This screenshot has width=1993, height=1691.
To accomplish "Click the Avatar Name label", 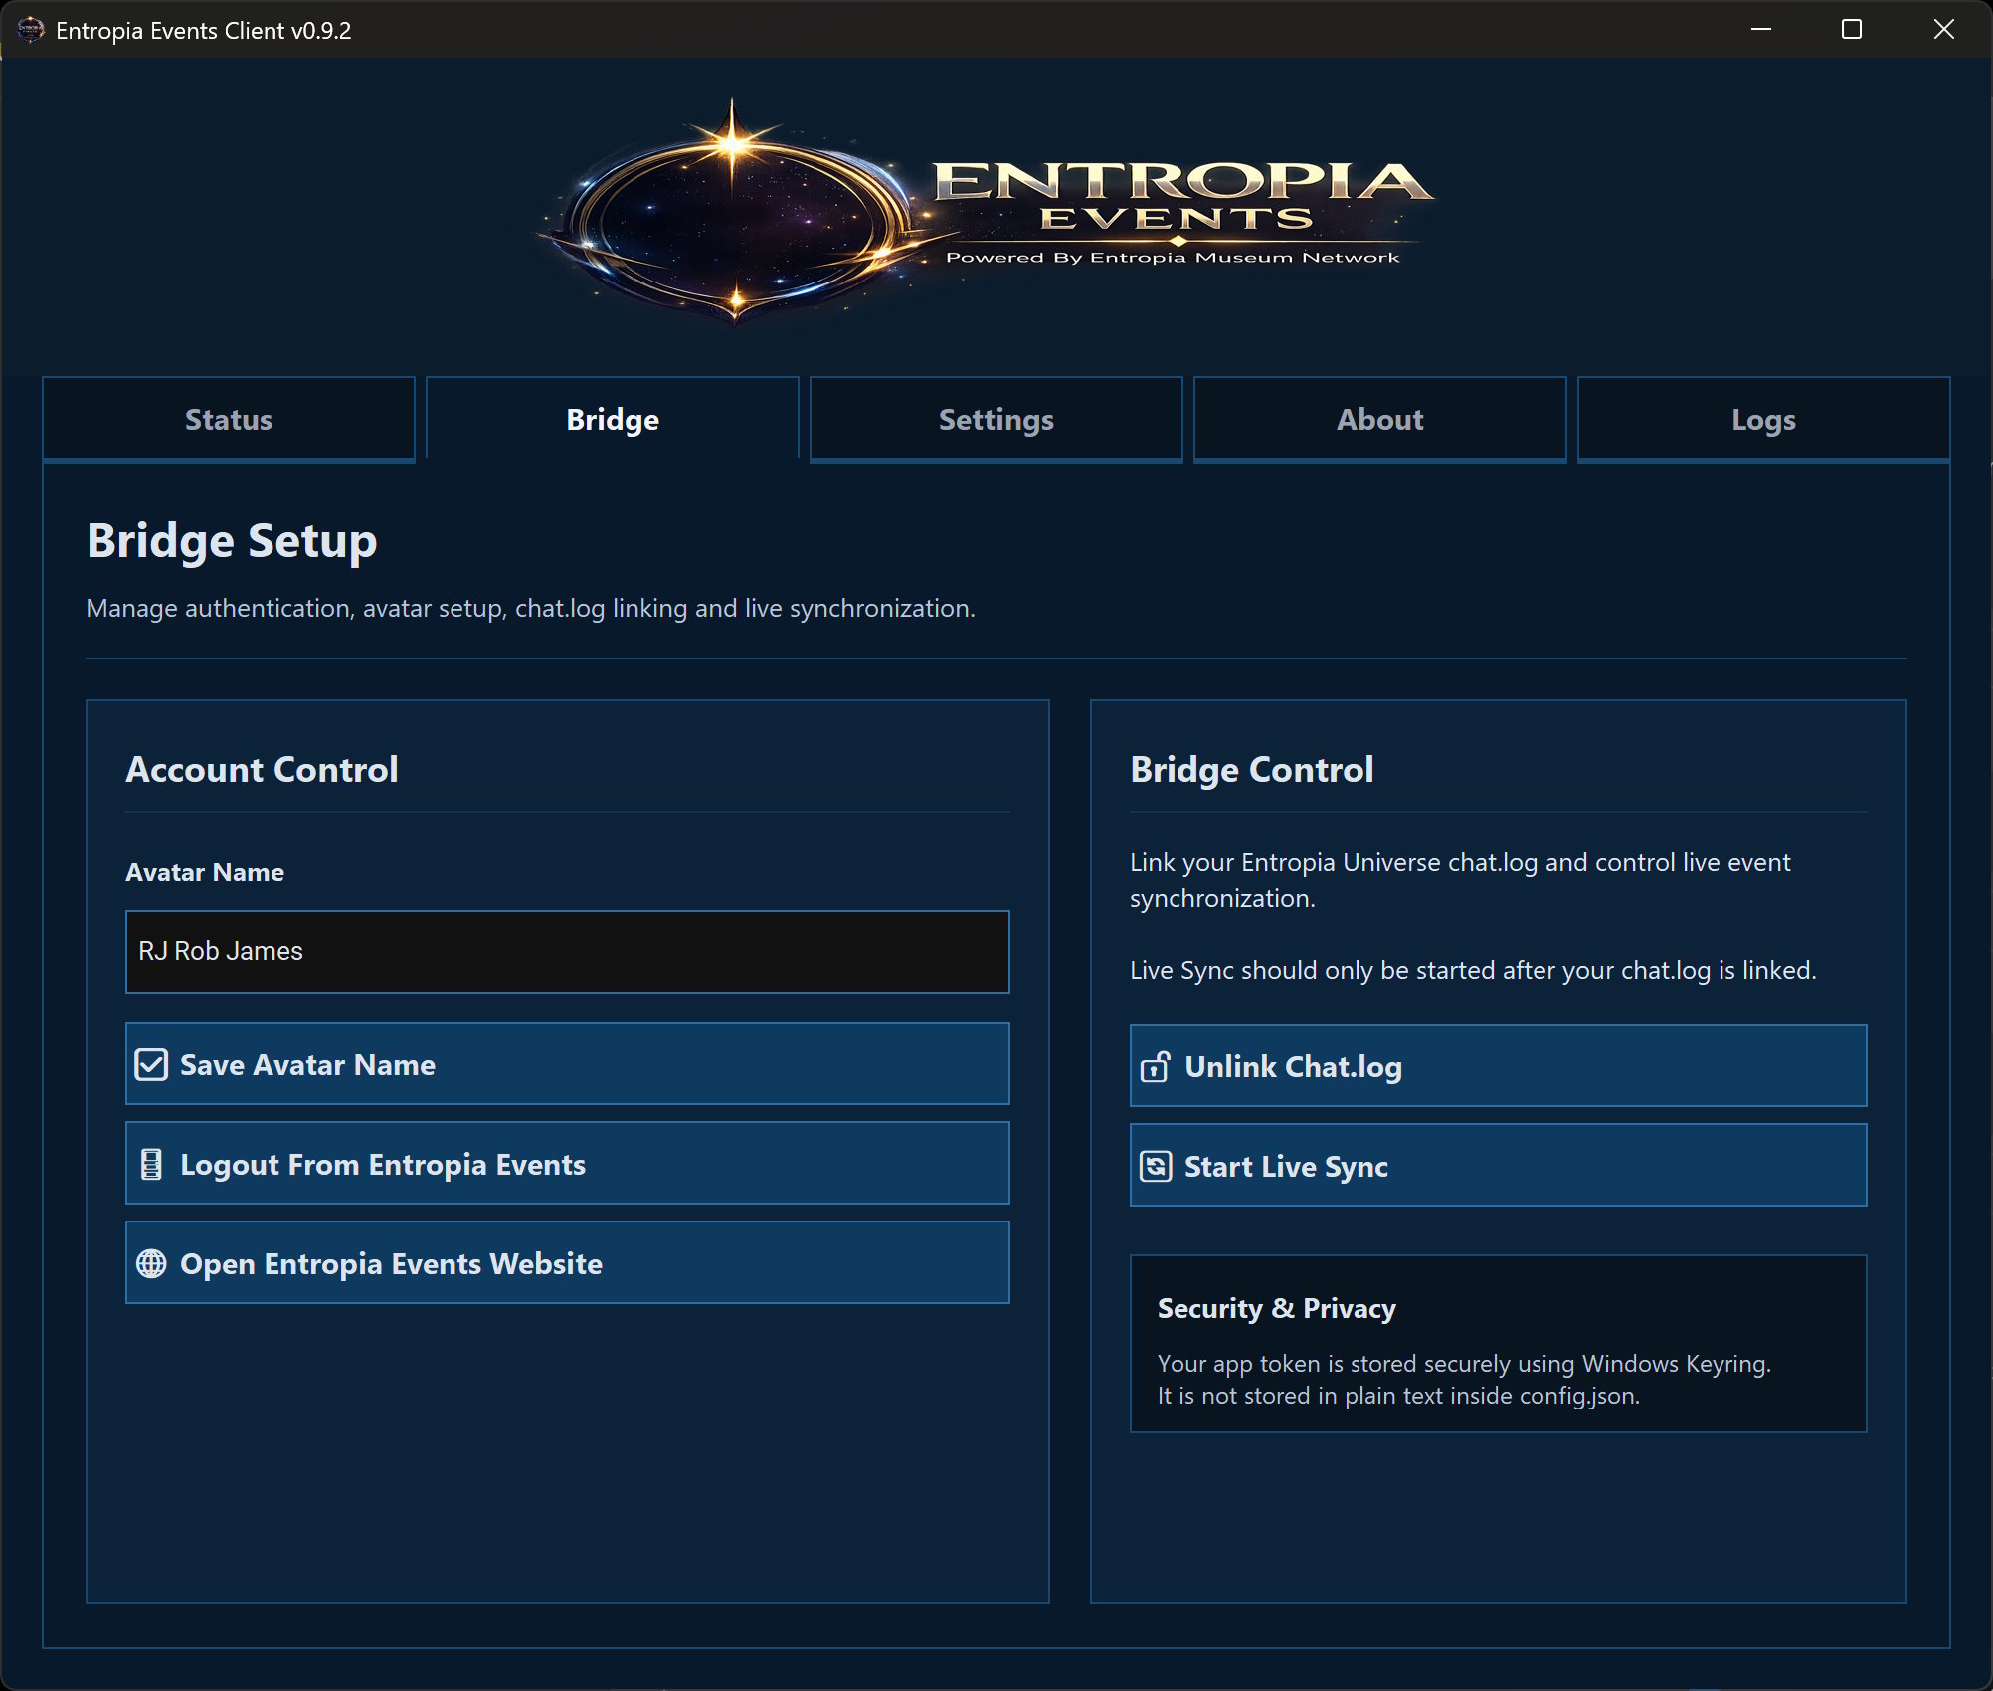I will pyautogui.click(x=205, y=873).
